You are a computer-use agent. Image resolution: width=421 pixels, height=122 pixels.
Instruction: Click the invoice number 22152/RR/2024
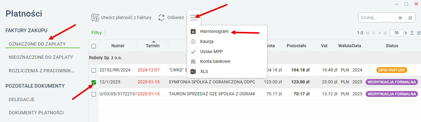click(x=115, y=70)
